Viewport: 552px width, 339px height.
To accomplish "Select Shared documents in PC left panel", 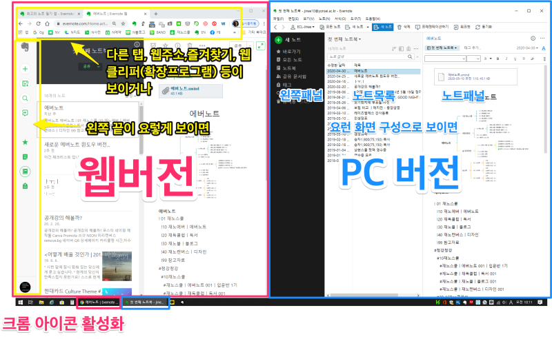I will click(x=291, y=76).
